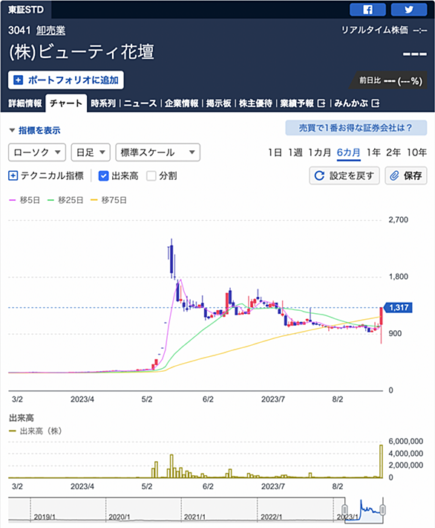Click the paperclip icon in 保存

pos(394,176)
